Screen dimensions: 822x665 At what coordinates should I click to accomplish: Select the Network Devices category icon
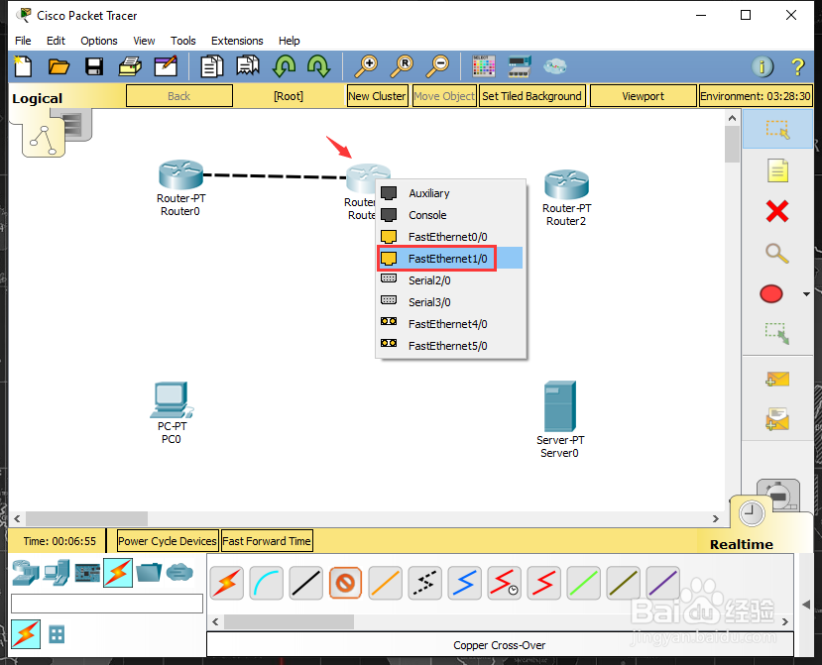point(25,573)
